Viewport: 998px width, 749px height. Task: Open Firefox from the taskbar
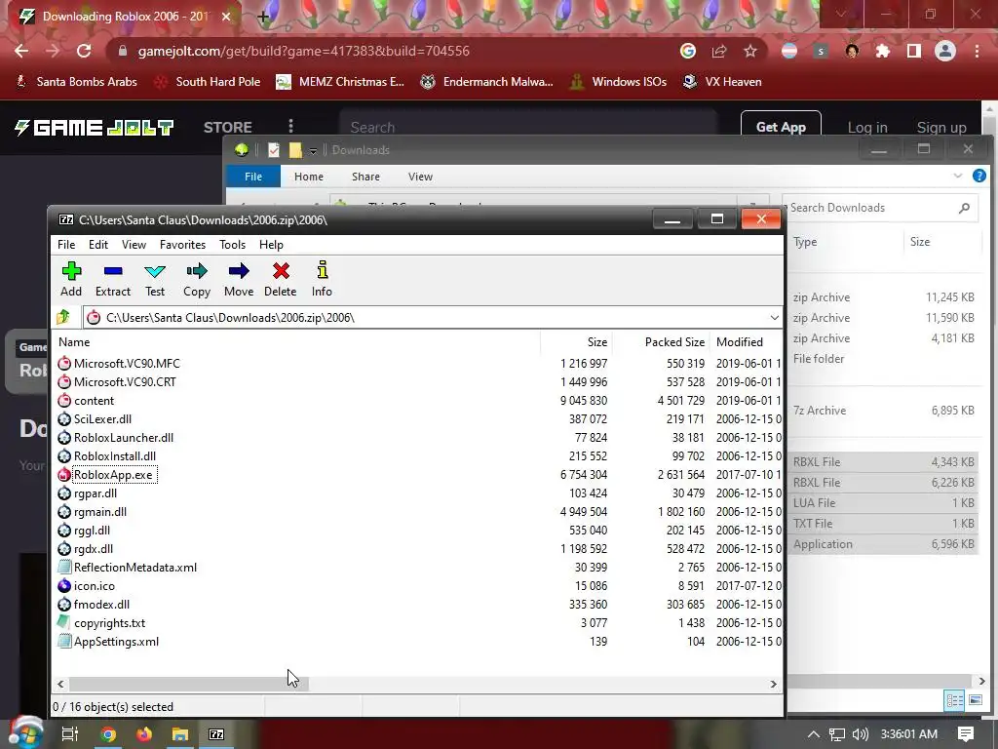tap(144, 734)
